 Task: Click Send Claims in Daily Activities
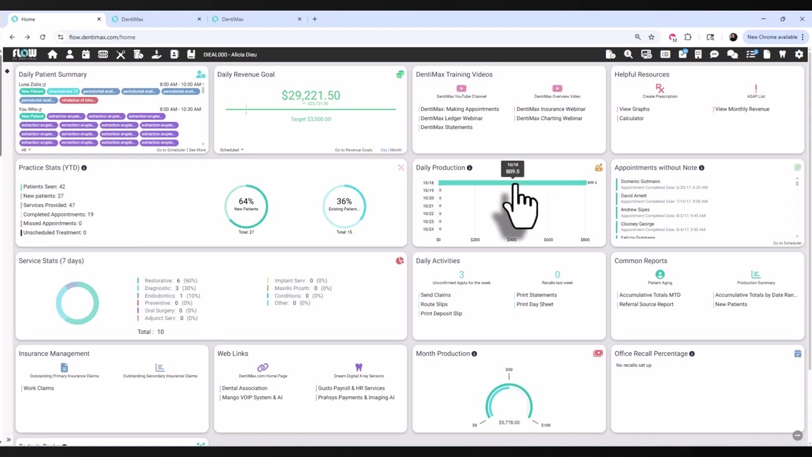[435, 295]
